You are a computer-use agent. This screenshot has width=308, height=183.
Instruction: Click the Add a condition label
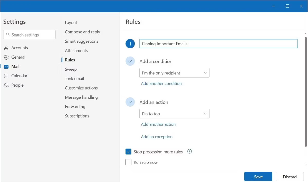coord(156,61)
